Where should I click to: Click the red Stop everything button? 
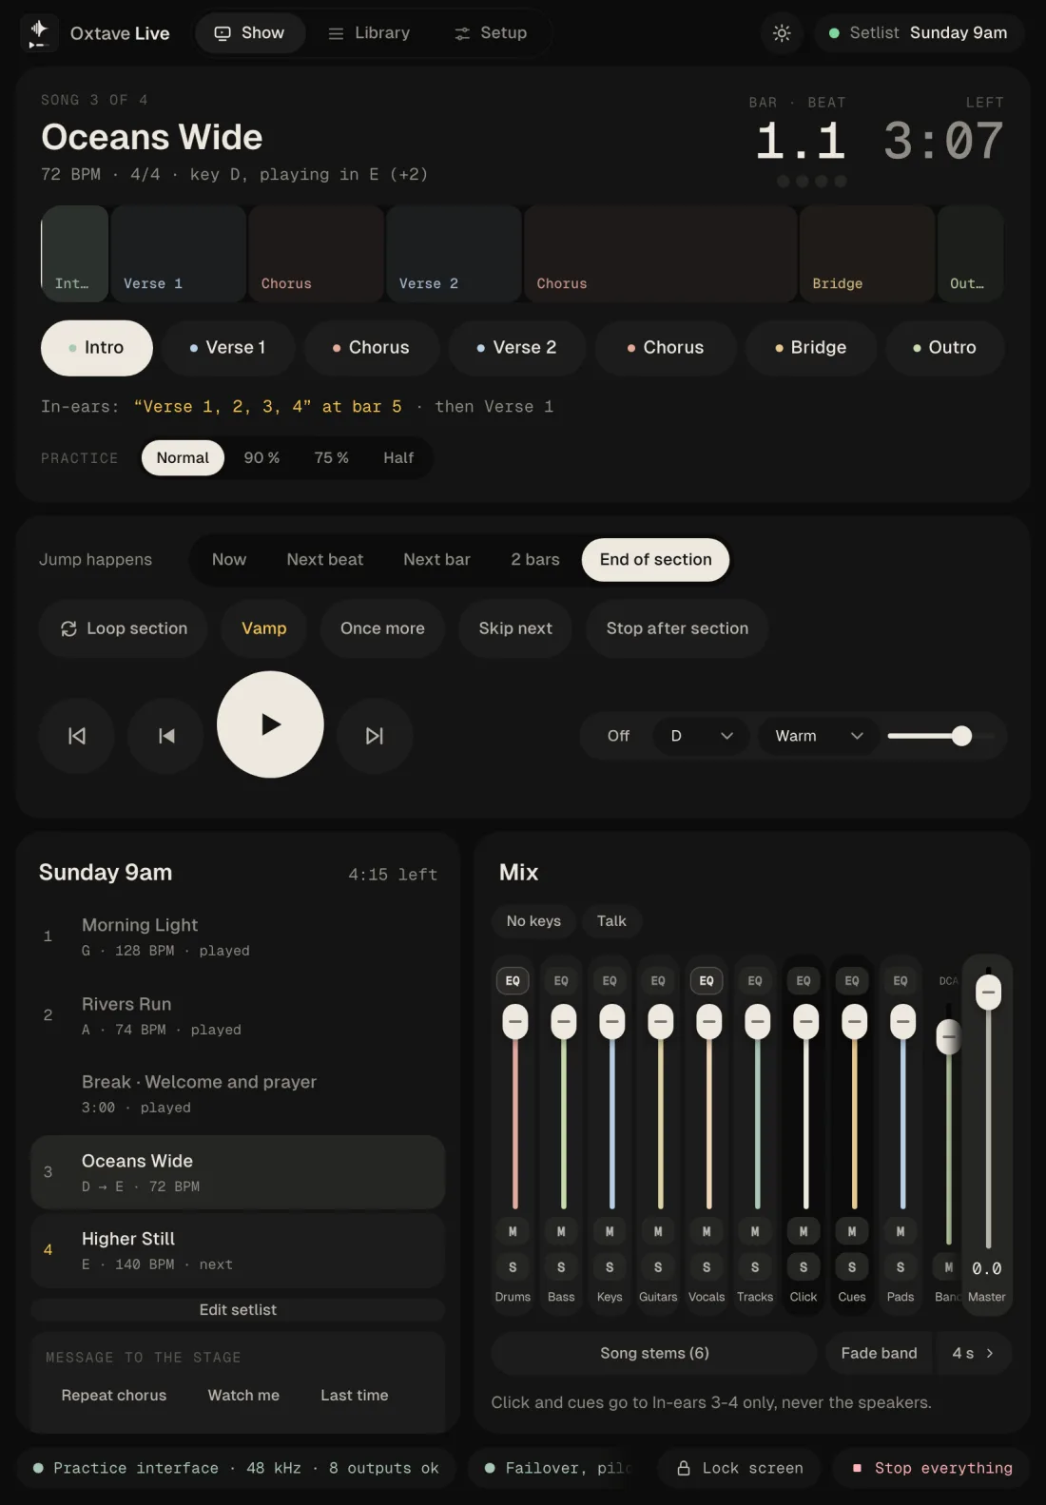[x=931, y=1468]
